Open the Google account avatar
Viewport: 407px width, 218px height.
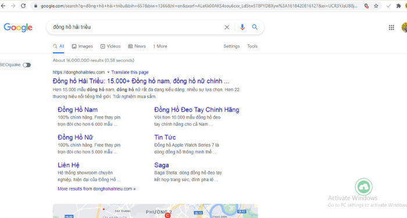[x=405, y=27]
